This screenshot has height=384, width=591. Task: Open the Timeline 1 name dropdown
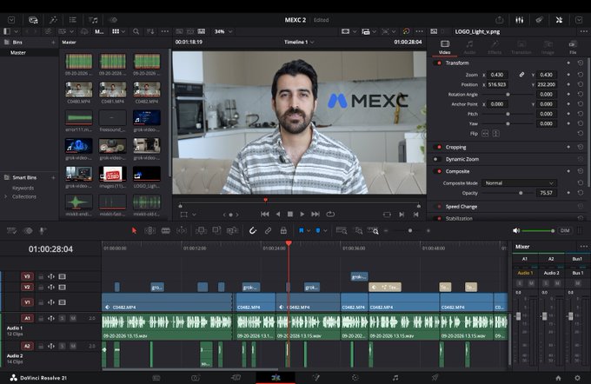pyautogui.click(x=299, y=42)
